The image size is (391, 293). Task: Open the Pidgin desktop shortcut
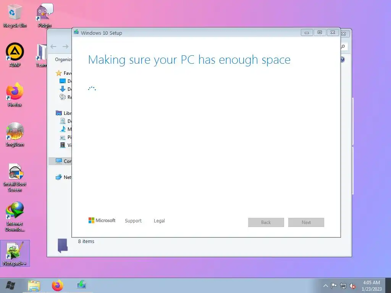click(x=44, y=15)
